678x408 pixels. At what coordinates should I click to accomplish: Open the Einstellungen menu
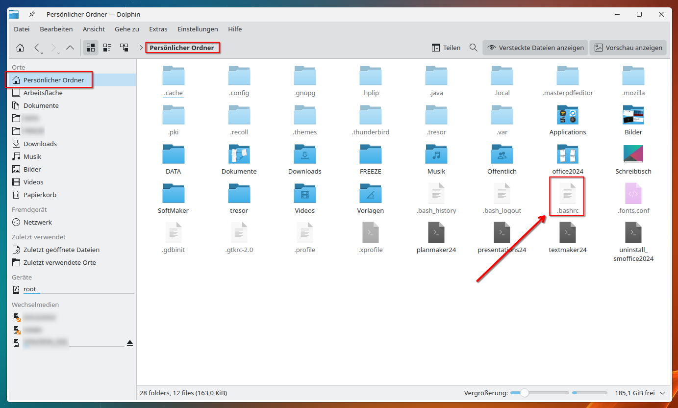click(x=198, y=29)
